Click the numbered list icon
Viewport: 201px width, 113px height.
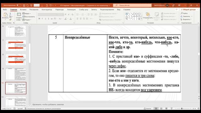click(83, 14)
